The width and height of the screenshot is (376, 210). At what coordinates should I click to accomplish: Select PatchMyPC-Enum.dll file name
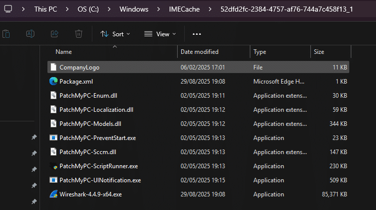tap(88, 96)
